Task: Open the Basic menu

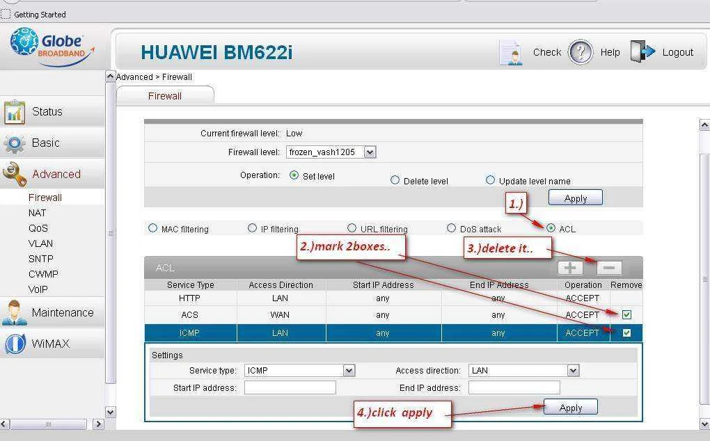Action: (52, 143)
